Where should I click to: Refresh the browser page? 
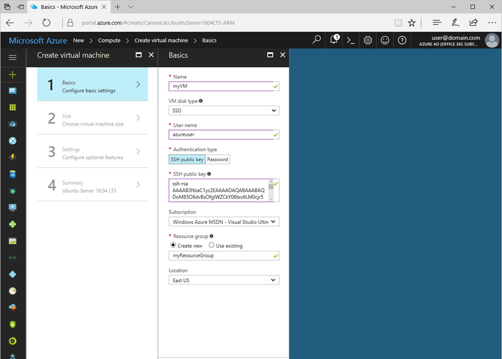47,23
